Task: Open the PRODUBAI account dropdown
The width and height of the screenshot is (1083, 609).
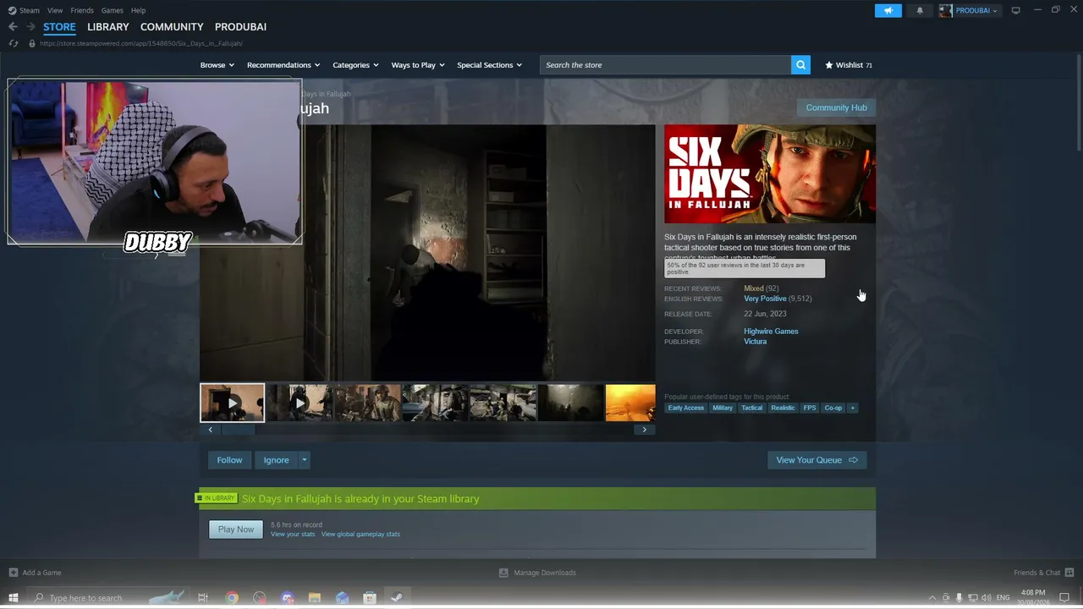Action: [976, 10]
